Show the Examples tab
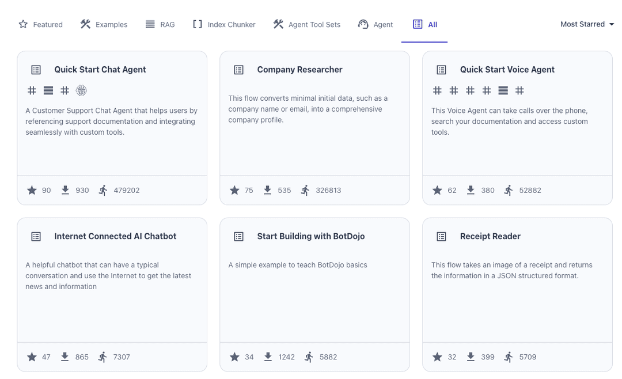The width and height of the screenshot is (622, 379). click(104, 24)
